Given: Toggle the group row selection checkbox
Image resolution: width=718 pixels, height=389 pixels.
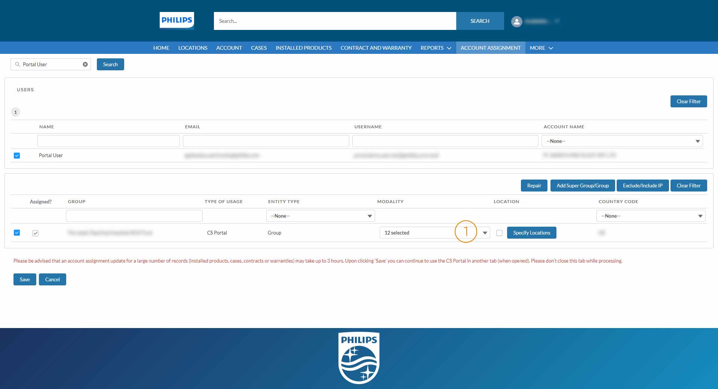Looking at the screenshot, I should [x=17, y=233].
